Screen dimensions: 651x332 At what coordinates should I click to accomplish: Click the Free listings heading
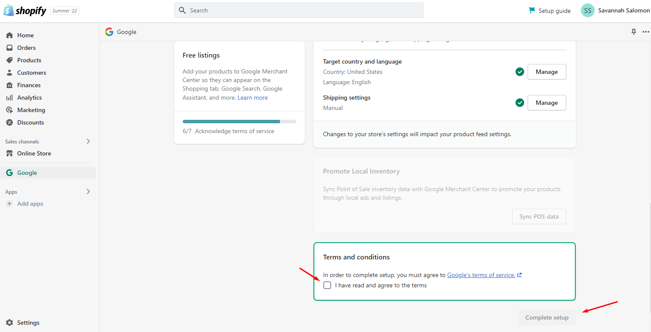click(201, 55)
